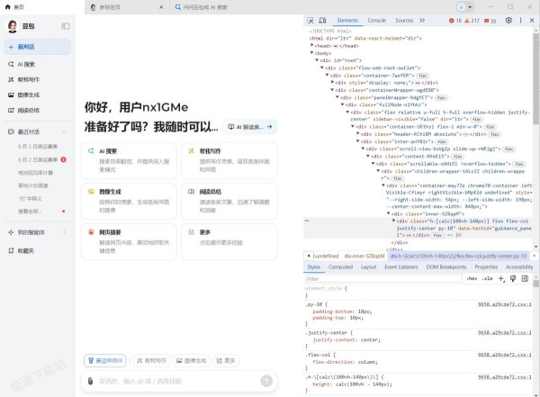Image resolution: width=540 pixels, height=397 pixels.
Task: Expand the guidance_panel div node
Action: click(x=393, y=221)
